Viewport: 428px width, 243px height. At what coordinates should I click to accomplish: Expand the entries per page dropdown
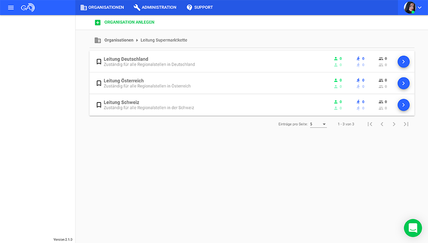tap(318, 124)
